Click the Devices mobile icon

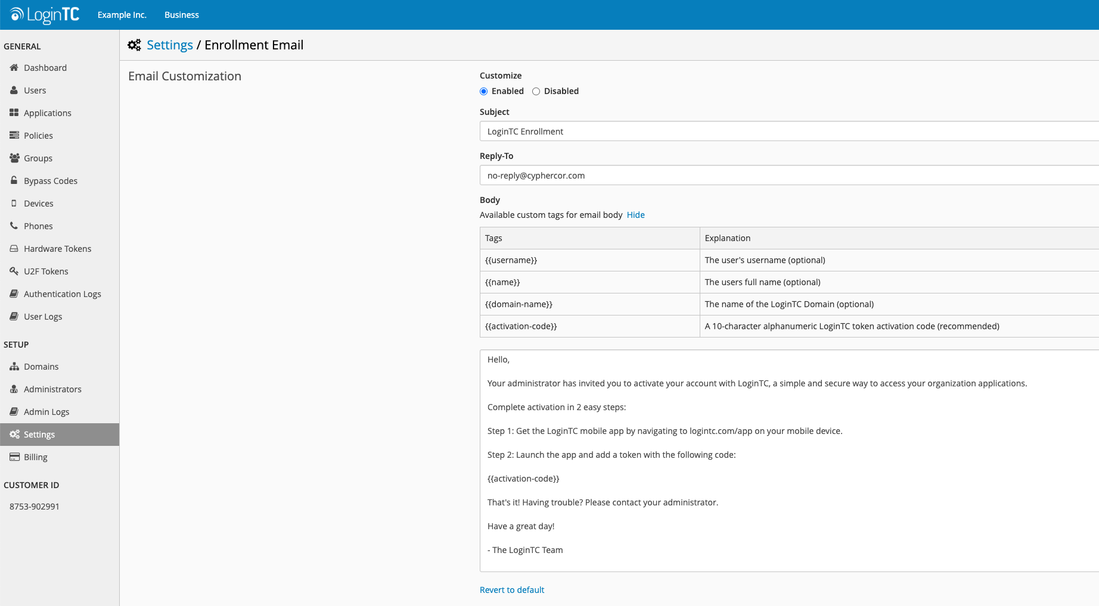(14, 203)
